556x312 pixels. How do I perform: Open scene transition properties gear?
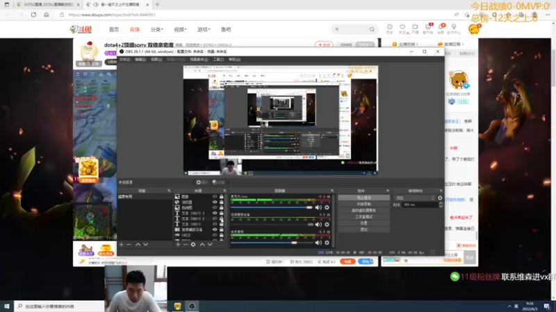[x=440, y=198]
